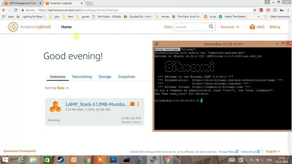The width and height of the screenshot is (292, 164).
Task: Switch to the Instances tab
Action: 58,77
